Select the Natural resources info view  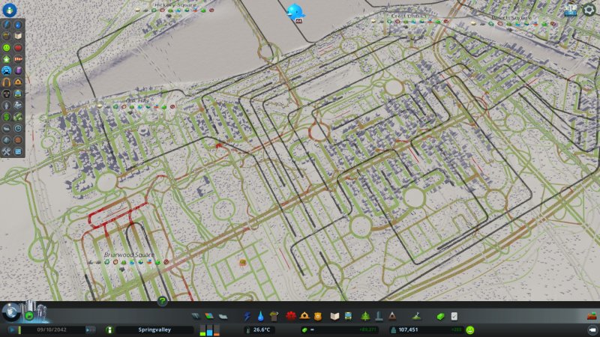pyautogui.click(x=18, y=117)
